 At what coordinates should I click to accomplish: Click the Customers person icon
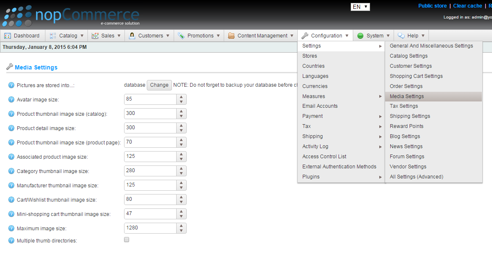(132, 36)
